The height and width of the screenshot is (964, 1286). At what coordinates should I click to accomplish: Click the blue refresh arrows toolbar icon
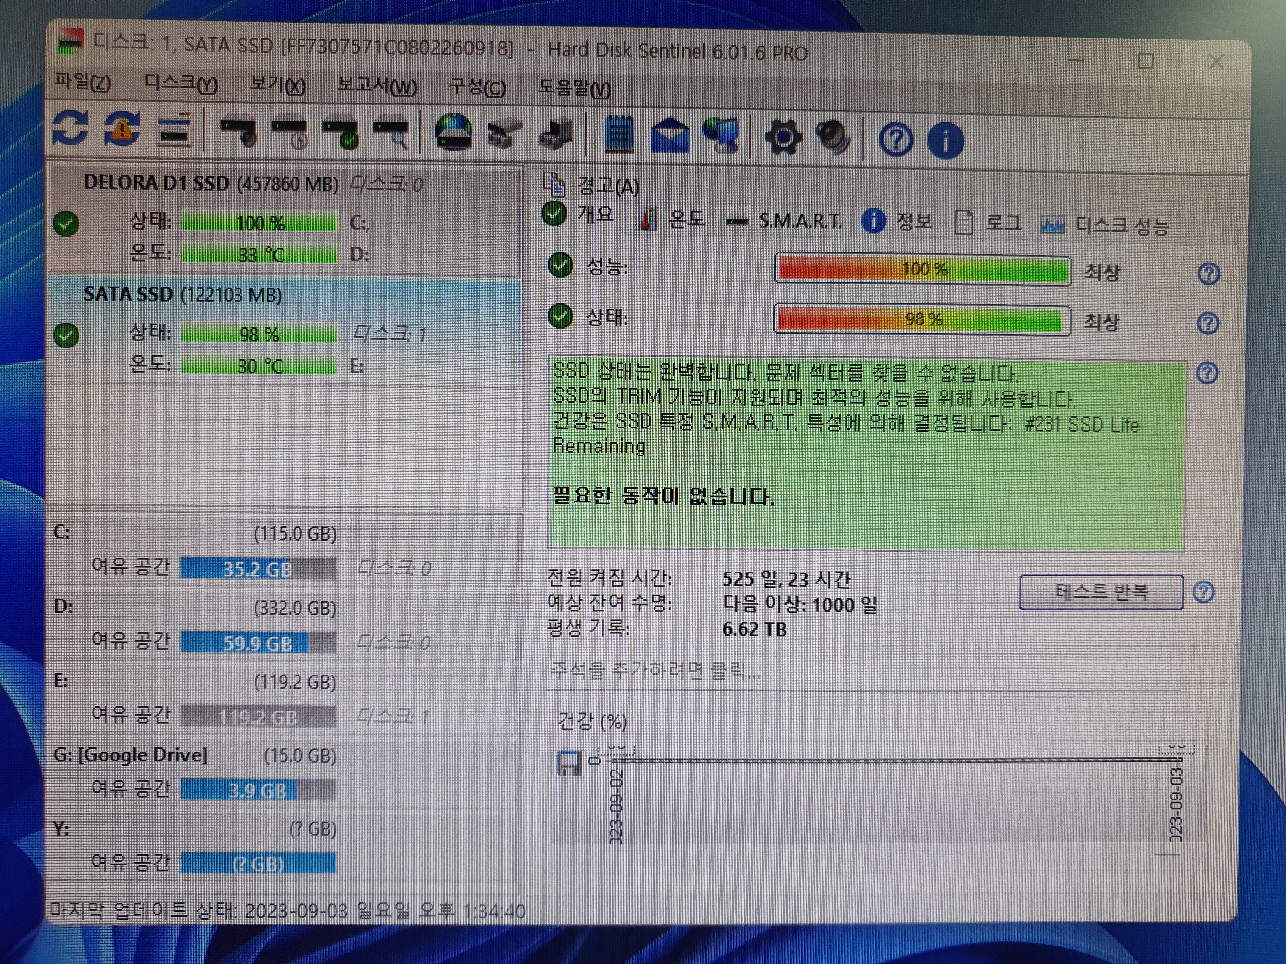[x=70, y=128]
